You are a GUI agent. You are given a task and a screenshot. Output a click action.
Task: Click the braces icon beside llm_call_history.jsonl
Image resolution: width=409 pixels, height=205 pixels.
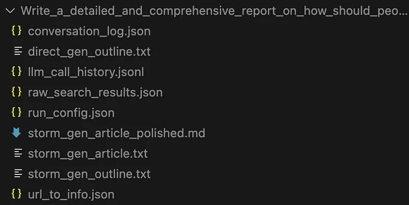click(x=16, y=71)
